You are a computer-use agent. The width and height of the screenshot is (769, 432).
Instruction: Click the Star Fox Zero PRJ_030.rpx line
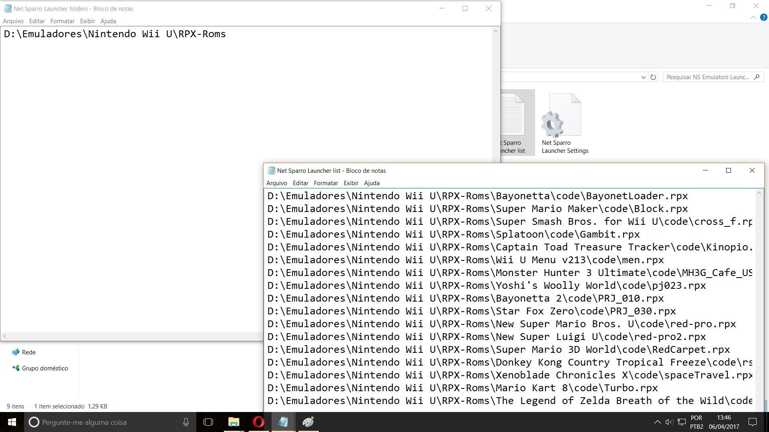[x=471, y=311]
